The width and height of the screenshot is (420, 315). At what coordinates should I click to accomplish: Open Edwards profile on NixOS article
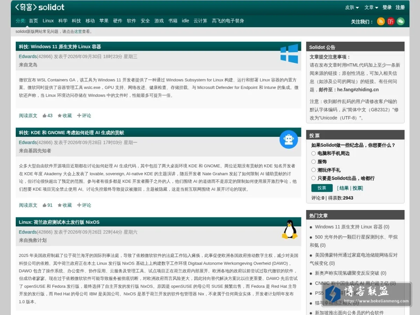coord(28,232)
